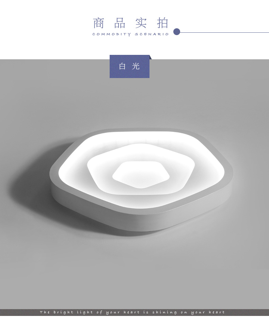Click the 拍 character in the heading

click(163, 23)
